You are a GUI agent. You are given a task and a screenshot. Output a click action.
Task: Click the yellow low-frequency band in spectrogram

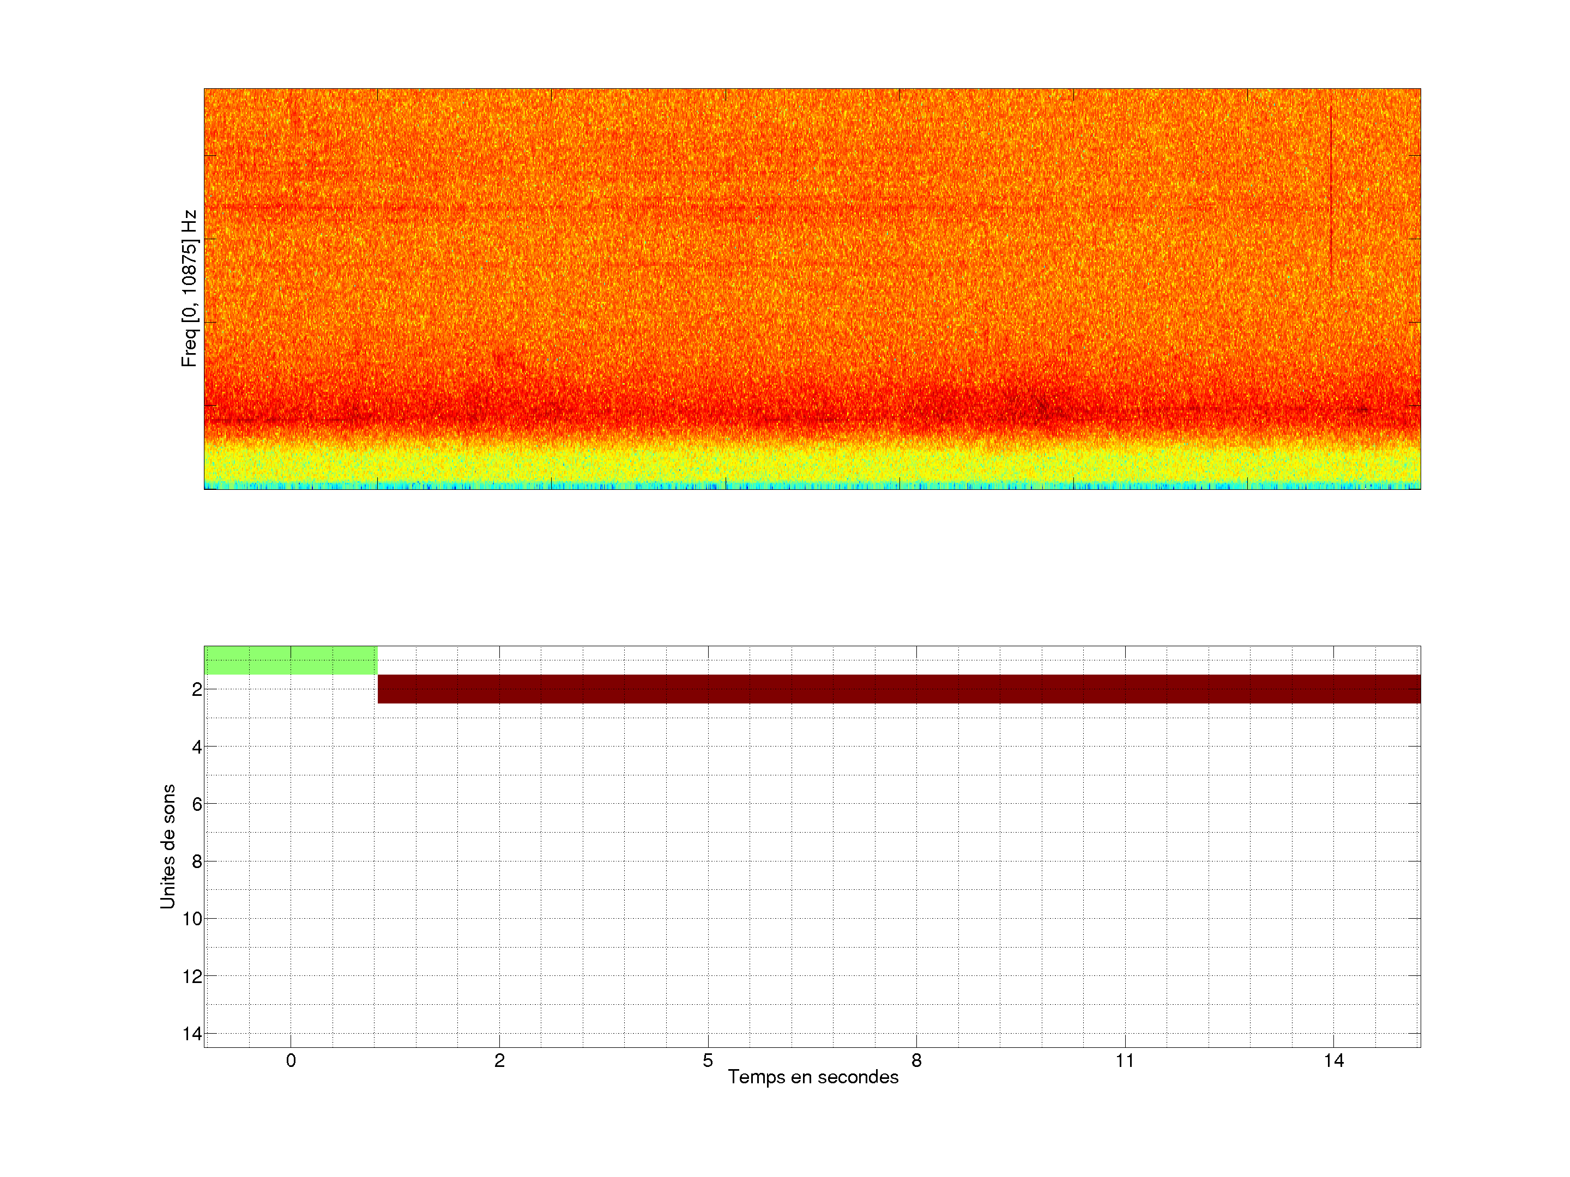click(812, 465)
